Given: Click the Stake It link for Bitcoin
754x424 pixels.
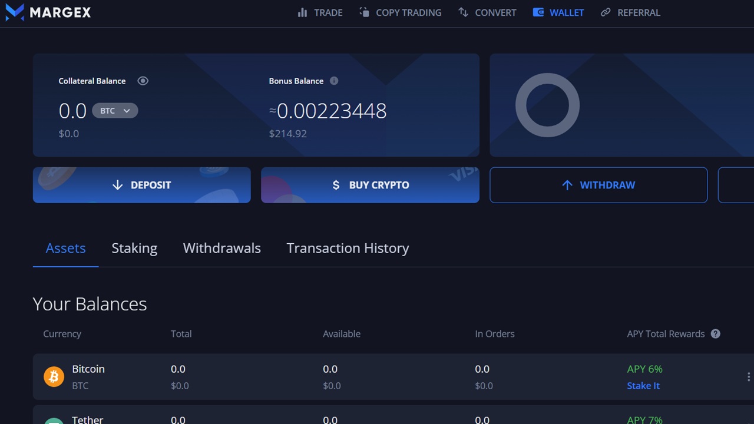Looking at the screenshot, I should (643, 386).
